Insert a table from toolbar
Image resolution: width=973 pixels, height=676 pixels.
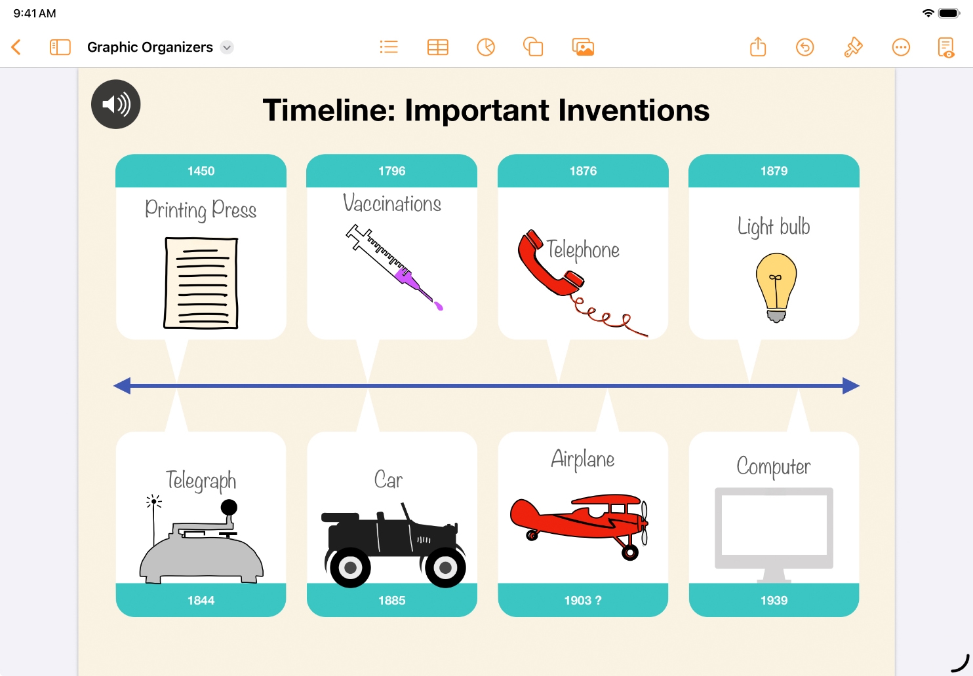[437, 47]
